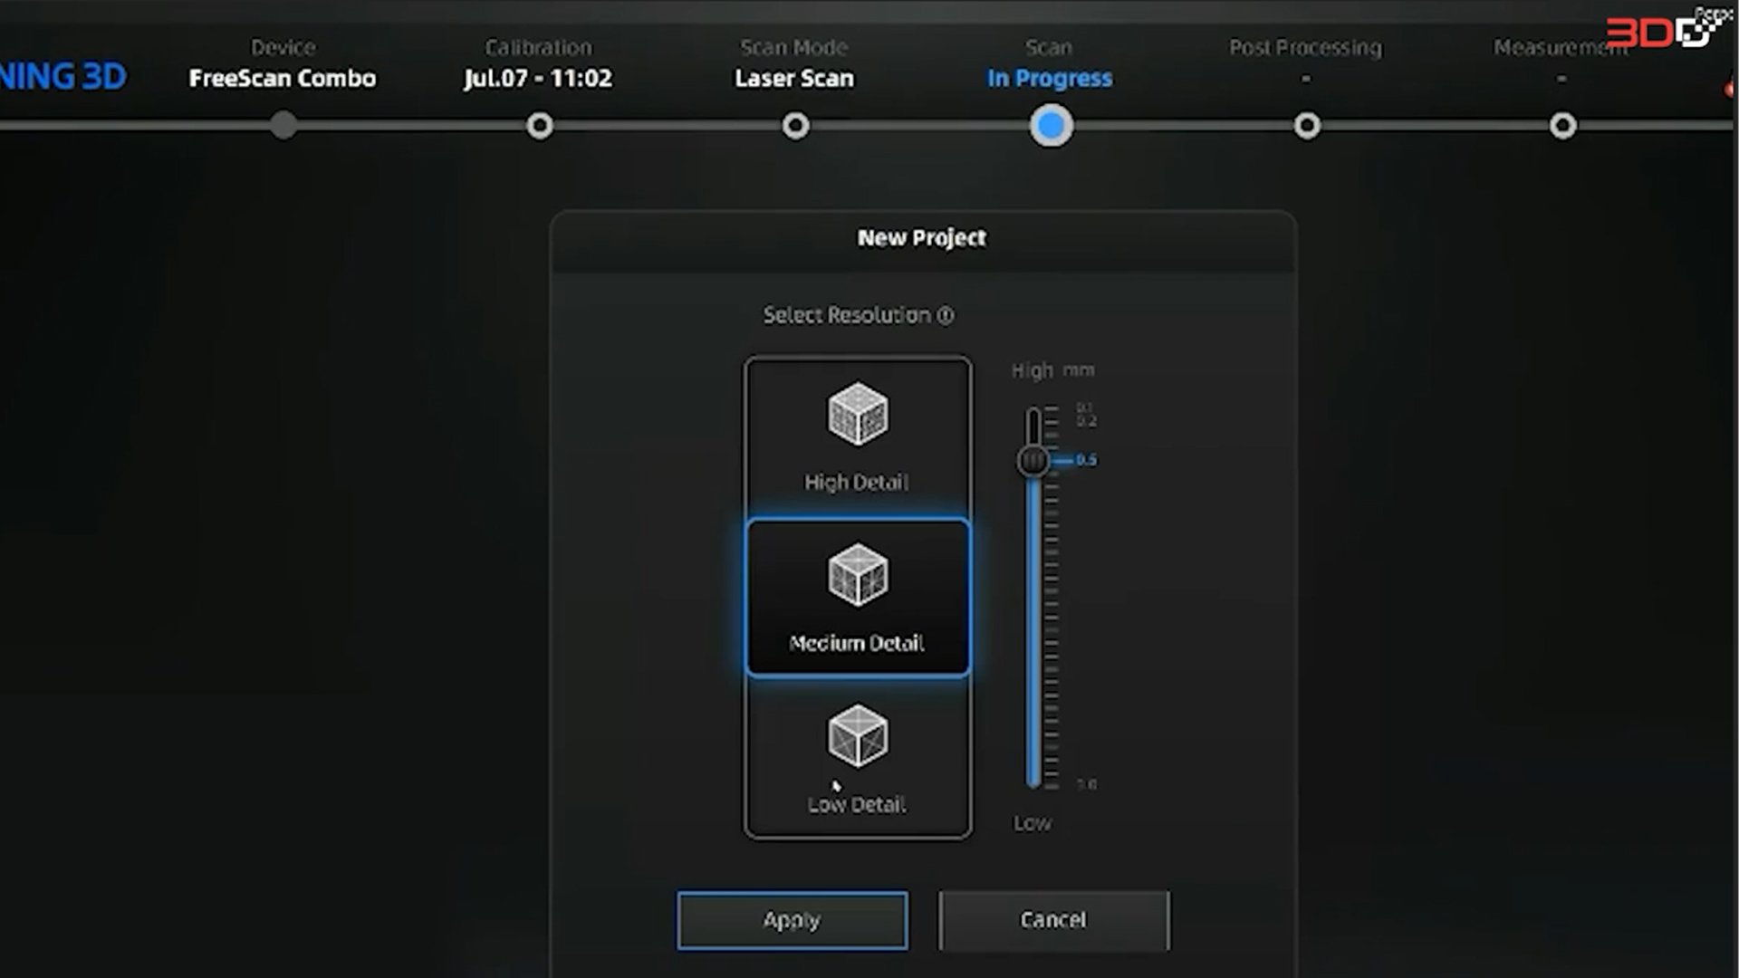Screen dimensions: 1739x978
Task: Click the Device step circle on progress bar
Action: click(283, 125)
